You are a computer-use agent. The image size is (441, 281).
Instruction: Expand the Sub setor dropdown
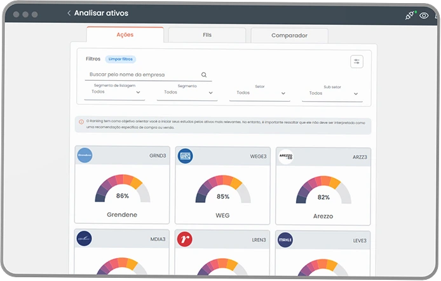(332, 93)
